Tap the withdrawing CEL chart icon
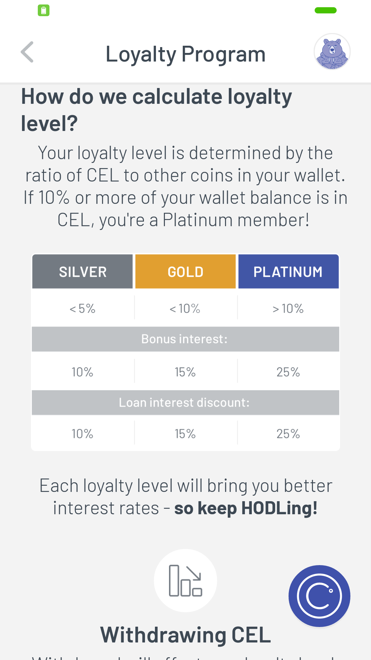 point(185,581)
